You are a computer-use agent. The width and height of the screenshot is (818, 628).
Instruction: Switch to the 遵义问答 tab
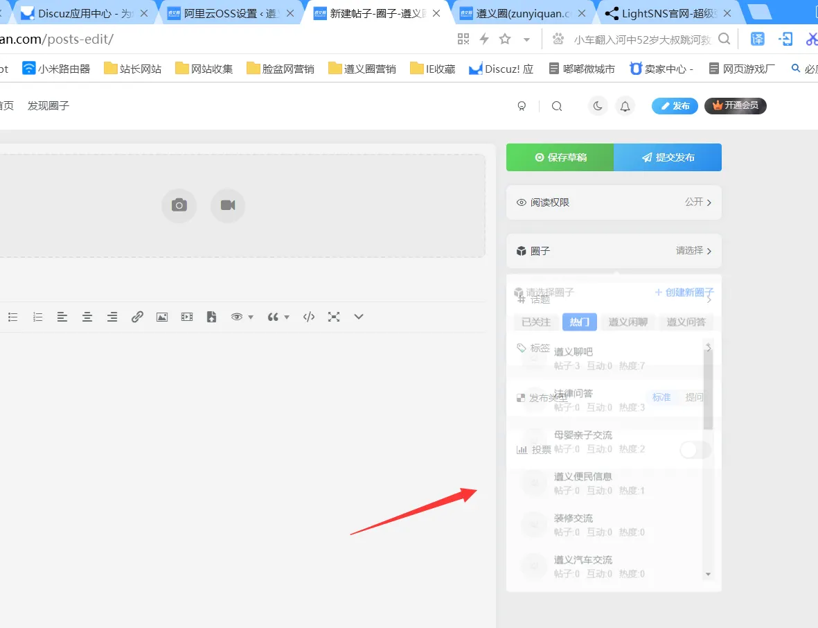686,322
